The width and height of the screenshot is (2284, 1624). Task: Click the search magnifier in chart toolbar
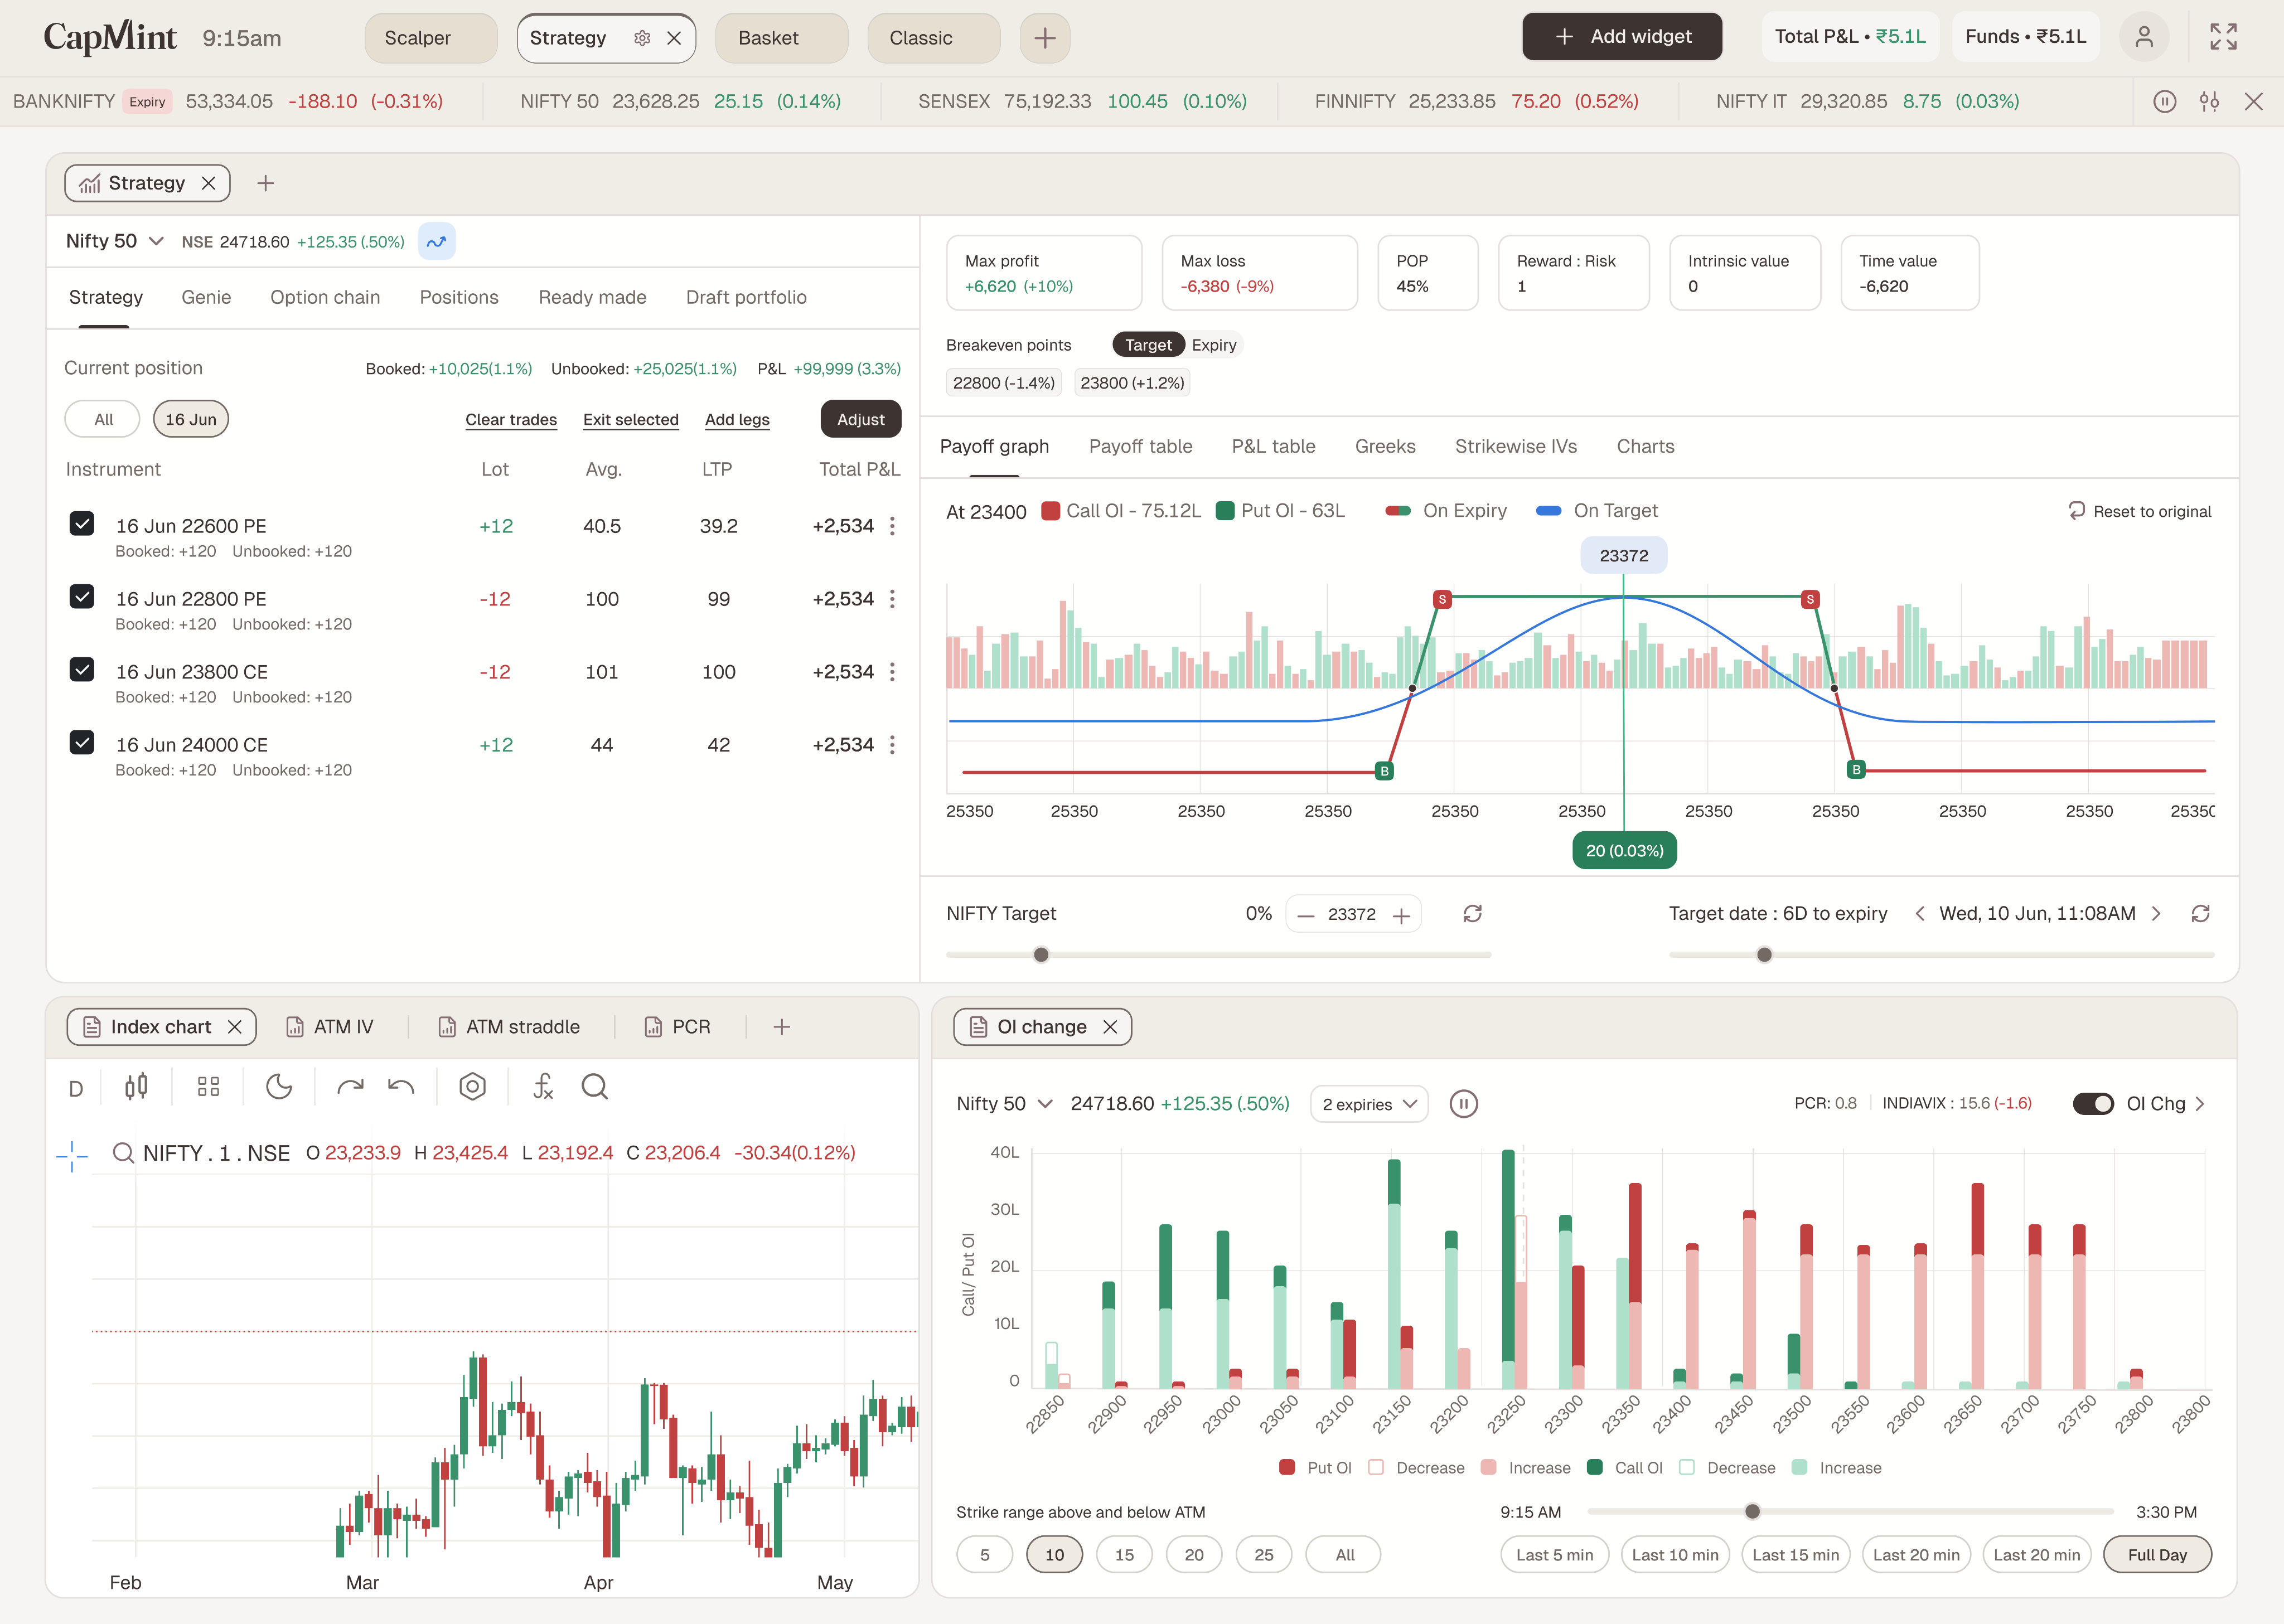(594, 1086)
